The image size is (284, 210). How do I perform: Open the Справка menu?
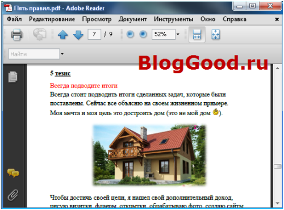(x=235, y=19)
